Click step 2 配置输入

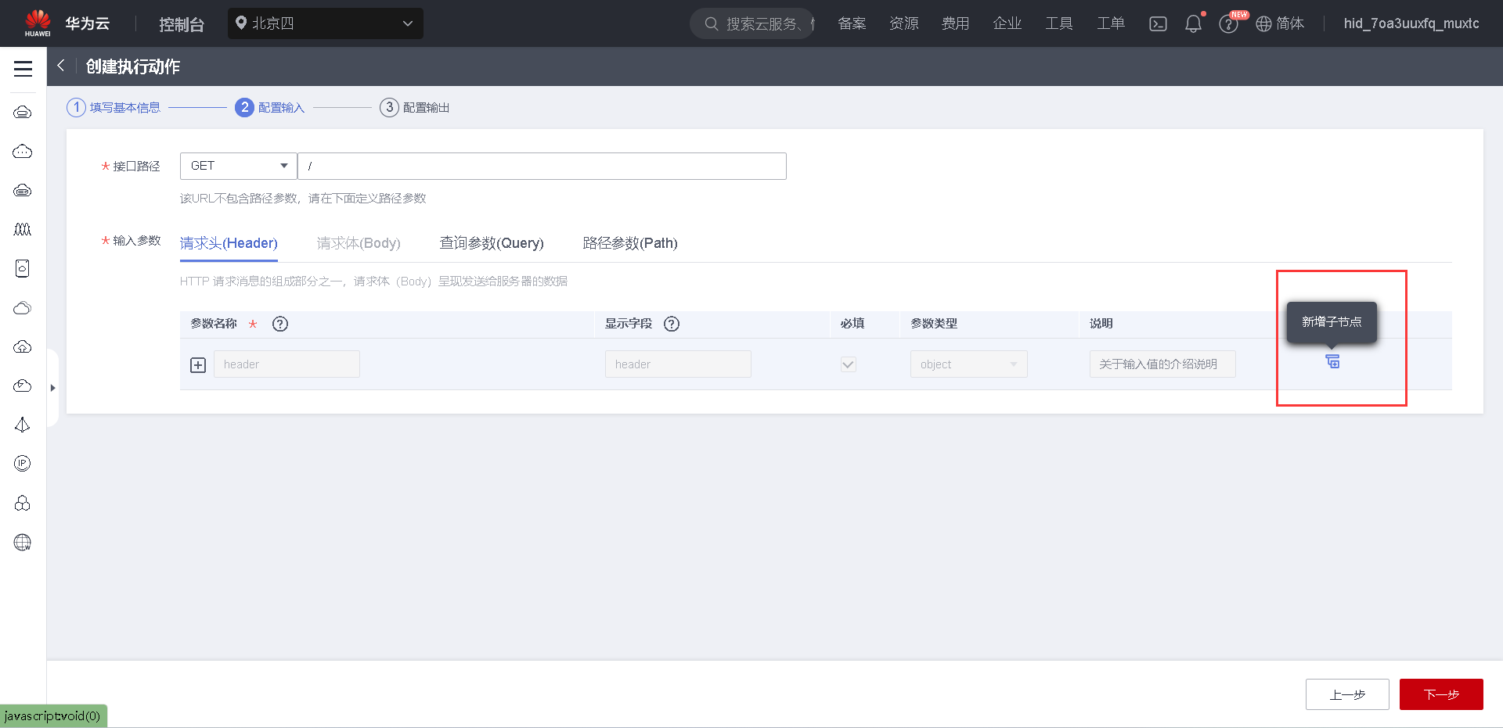click(270, 107)
